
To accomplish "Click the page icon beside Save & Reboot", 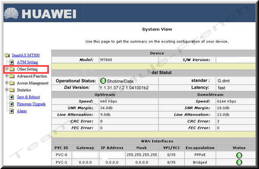I will pos(11,97).
